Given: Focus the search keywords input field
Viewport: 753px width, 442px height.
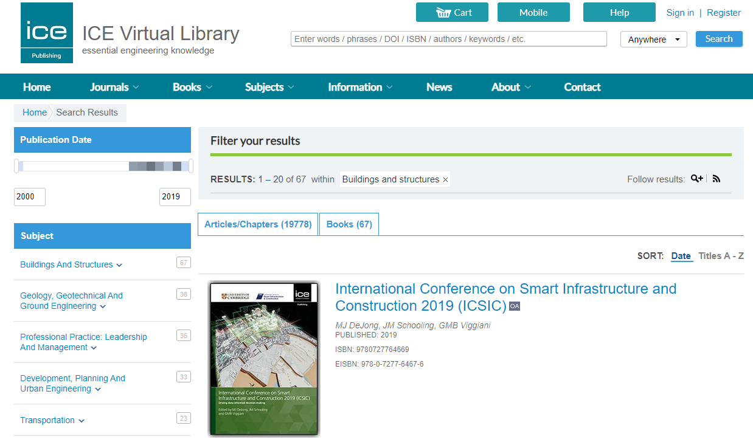Looking at the screenshot, I should pyautogui.click(x=449, y=39).
